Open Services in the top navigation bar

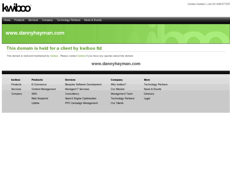tap(33, 20)
